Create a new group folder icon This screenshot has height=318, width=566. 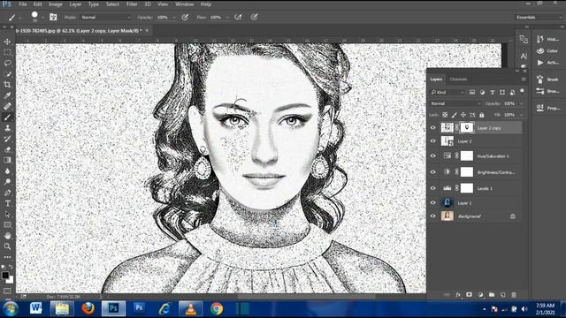pos(492,294)
